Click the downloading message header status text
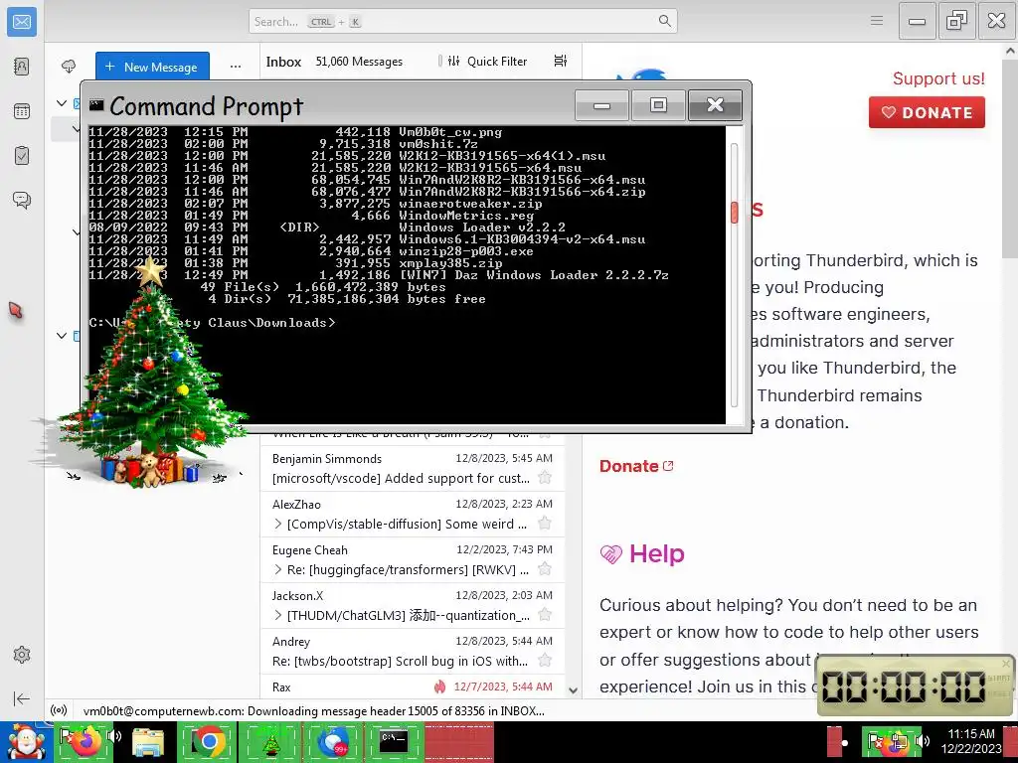The height and width of the screenshot is (763, 1018). (313, 710)
